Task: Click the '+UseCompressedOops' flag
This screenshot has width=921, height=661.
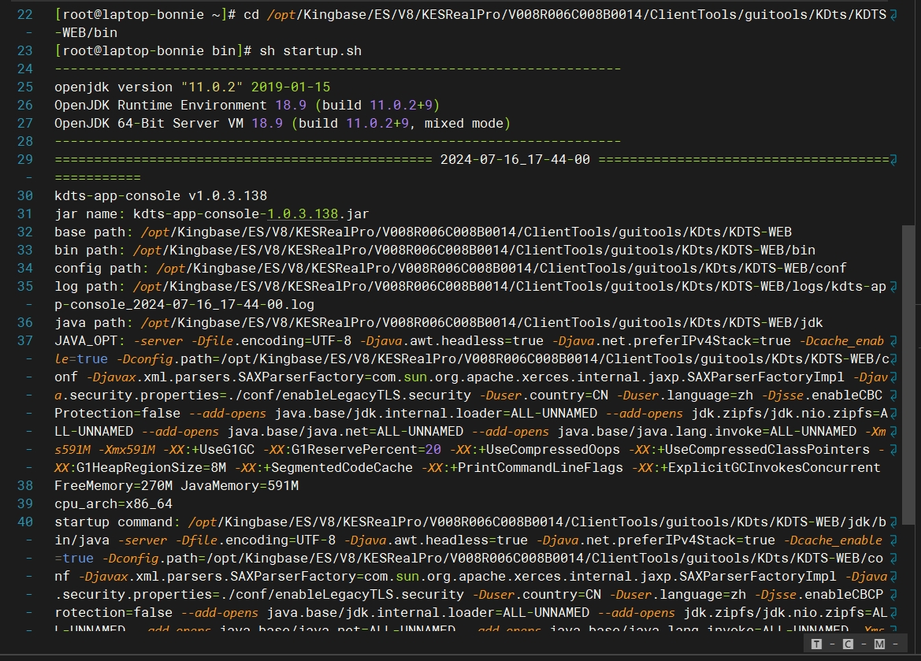Action: click(x=549, y=450)
